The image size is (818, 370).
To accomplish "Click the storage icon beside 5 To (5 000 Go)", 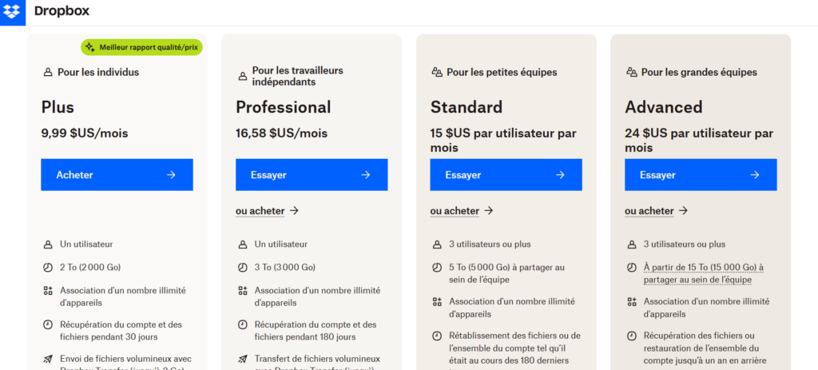I will tap(437, 267).
